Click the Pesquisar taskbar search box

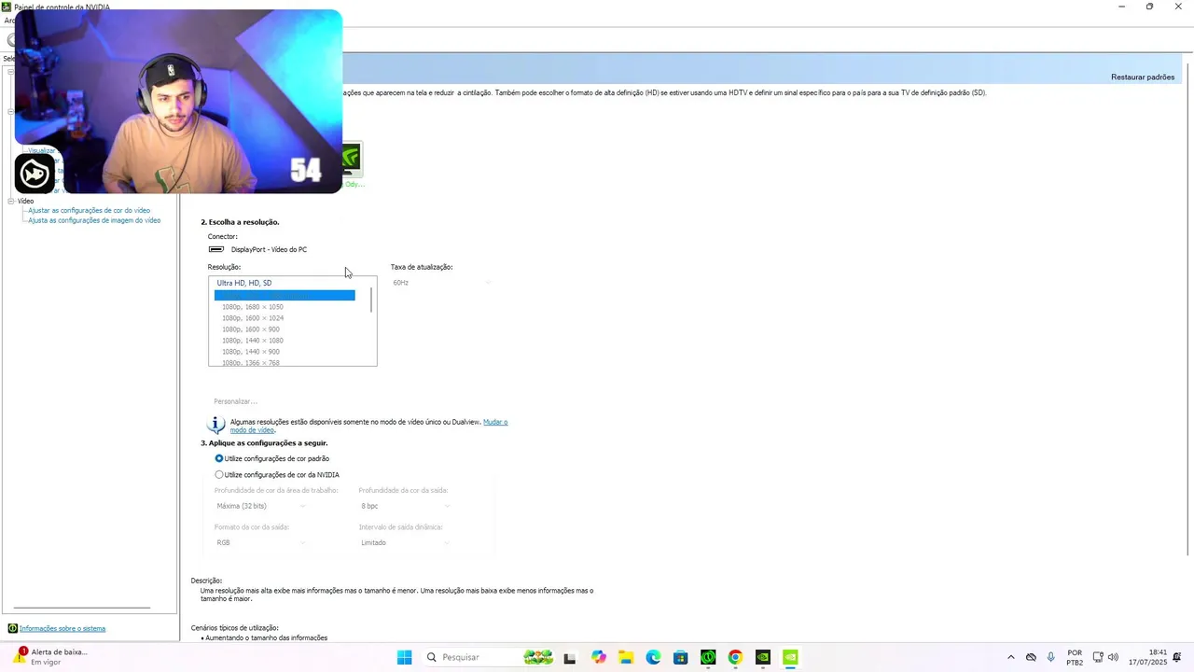click(x=490, y=657)
